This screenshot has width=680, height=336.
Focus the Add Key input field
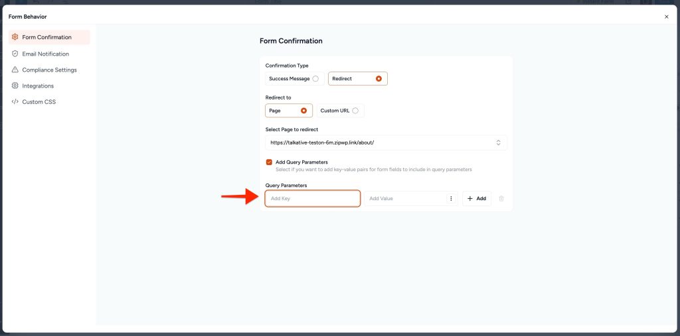pyautogui.click(x=312, y=198)
